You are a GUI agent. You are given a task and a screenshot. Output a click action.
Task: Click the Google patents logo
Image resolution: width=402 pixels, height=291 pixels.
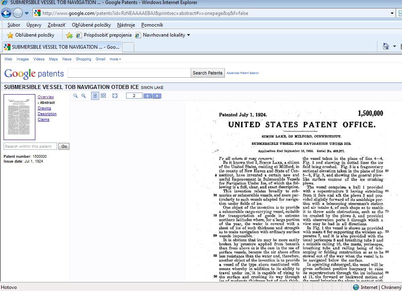tap(34, 74)
